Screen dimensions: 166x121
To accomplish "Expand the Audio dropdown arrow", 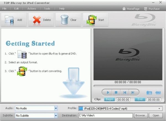I will tap(56, 108).
